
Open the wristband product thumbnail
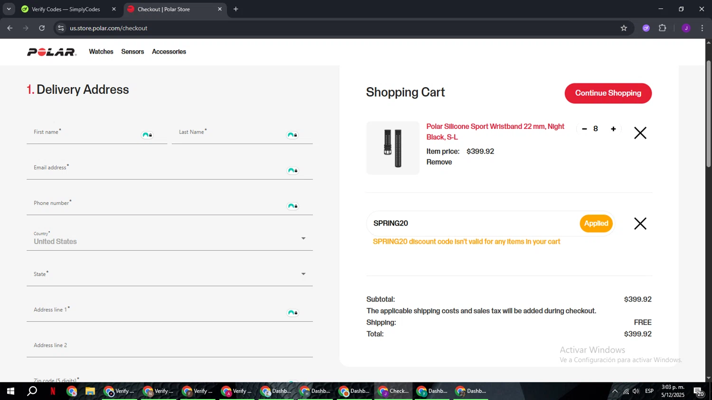pyautogui.click(x=393, y=148)
